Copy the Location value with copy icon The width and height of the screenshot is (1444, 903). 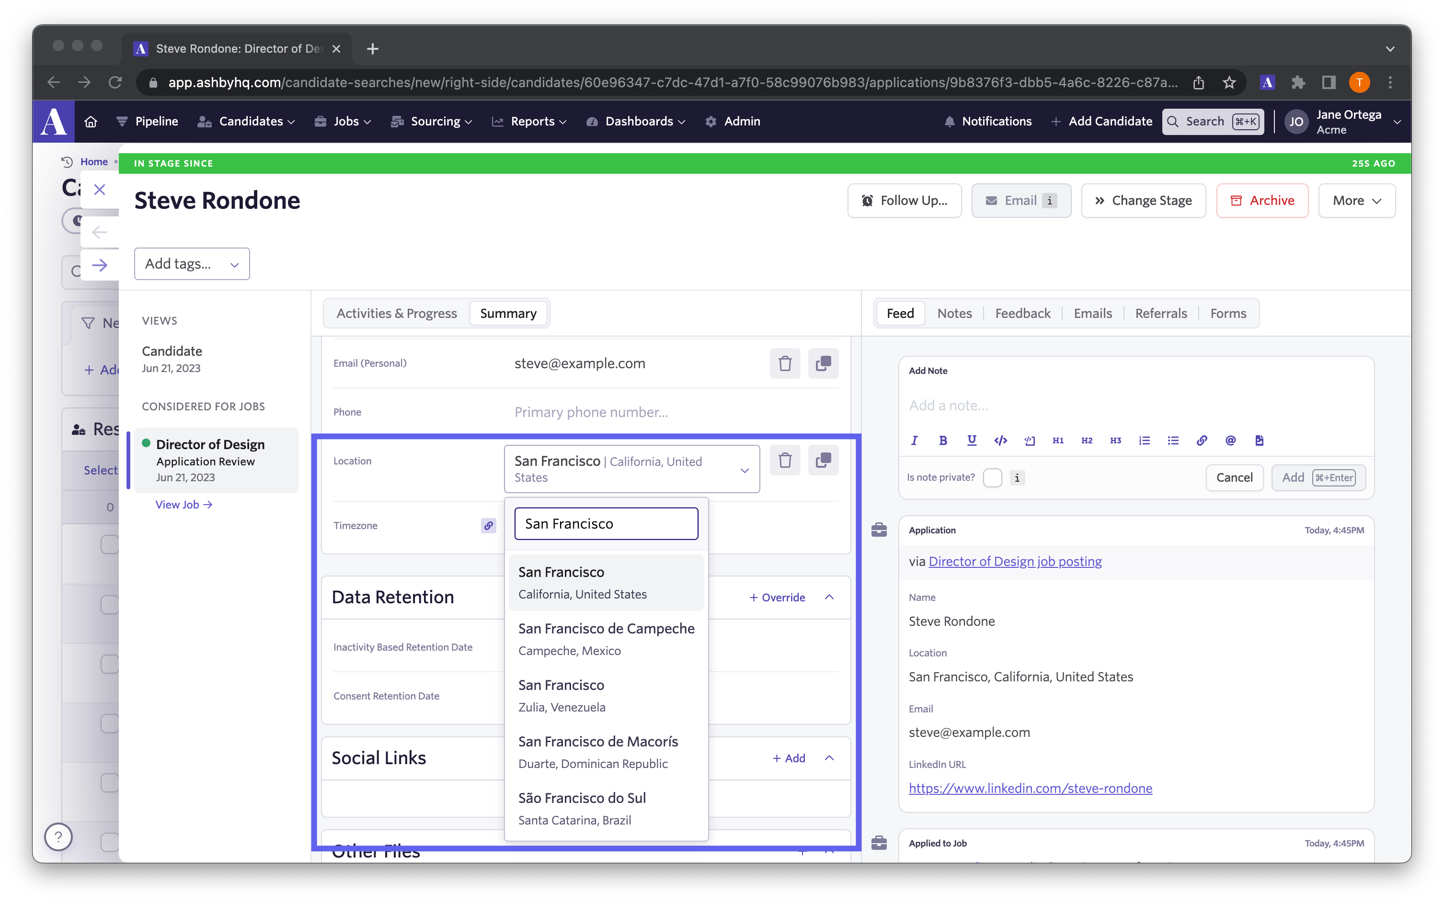823,460
